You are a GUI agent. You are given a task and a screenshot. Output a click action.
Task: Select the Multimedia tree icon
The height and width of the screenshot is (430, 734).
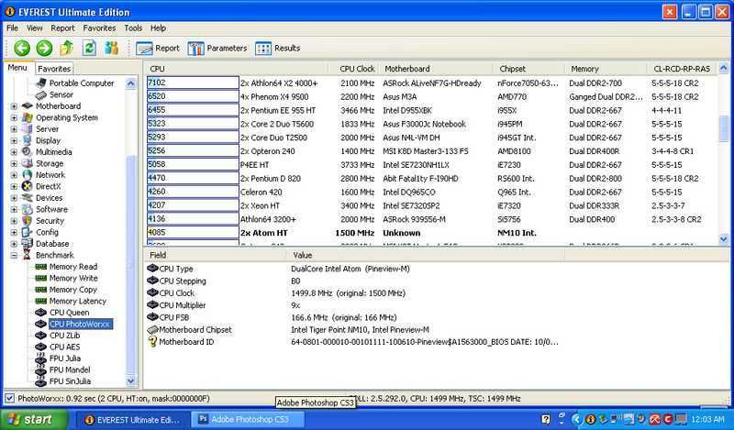(28, 151)
